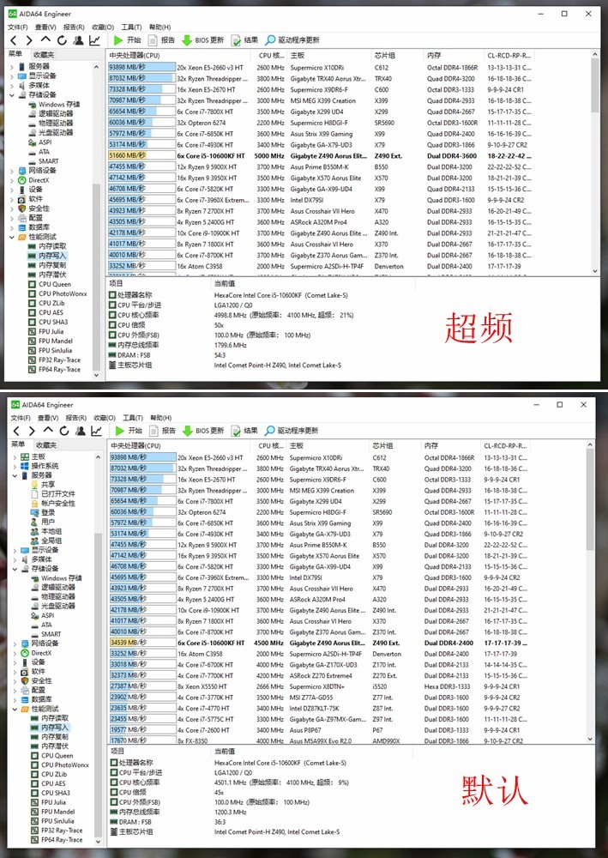Click the Forward arrow in the lower window toolbar
Viewport: 608px width, 858px height.
click(31, 431)
